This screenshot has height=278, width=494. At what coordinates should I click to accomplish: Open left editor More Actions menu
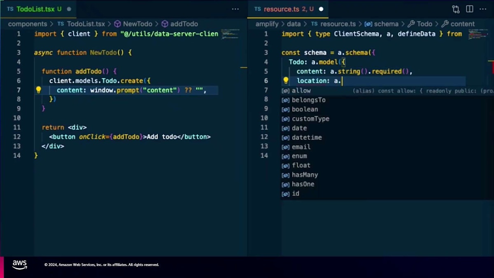click(x=235, y=9)
